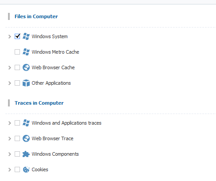
Task: Select the Other Applications label
Action: click(x=51, y=83)
